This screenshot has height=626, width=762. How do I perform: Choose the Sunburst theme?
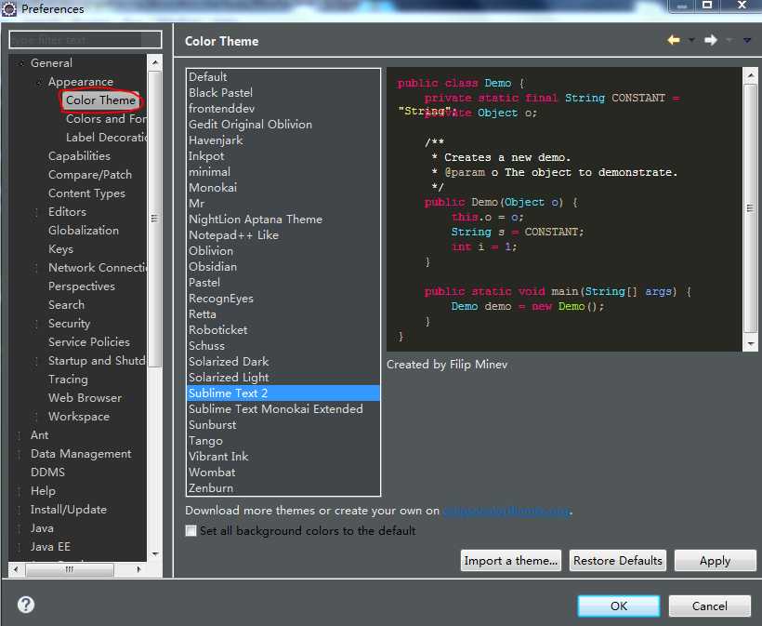pos(283,425)
